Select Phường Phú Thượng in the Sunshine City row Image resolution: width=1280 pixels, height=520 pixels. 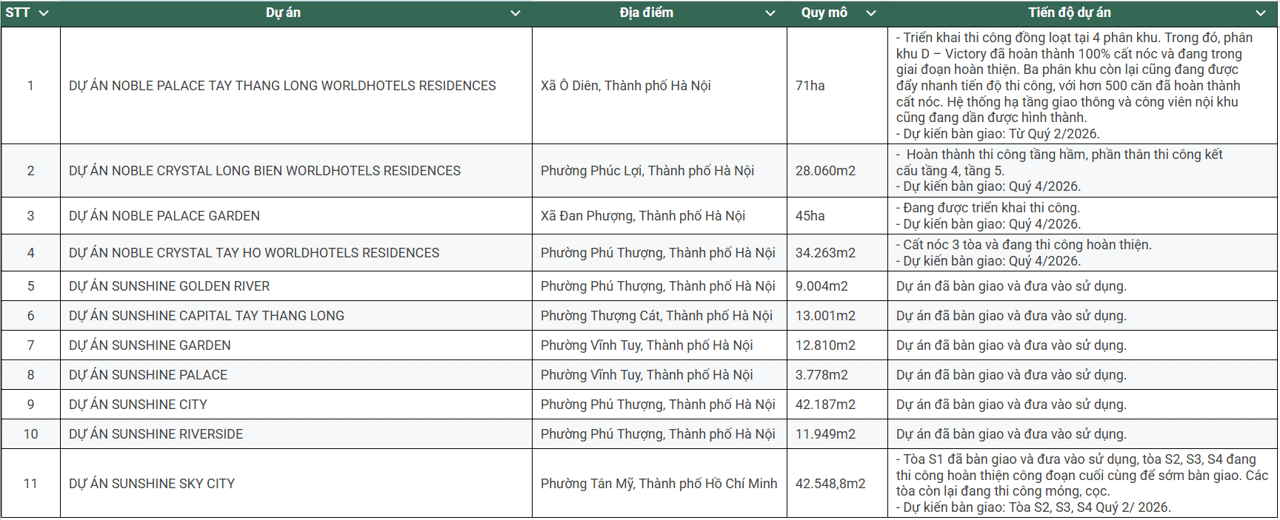pyautogui.click(x=658, y=405)
